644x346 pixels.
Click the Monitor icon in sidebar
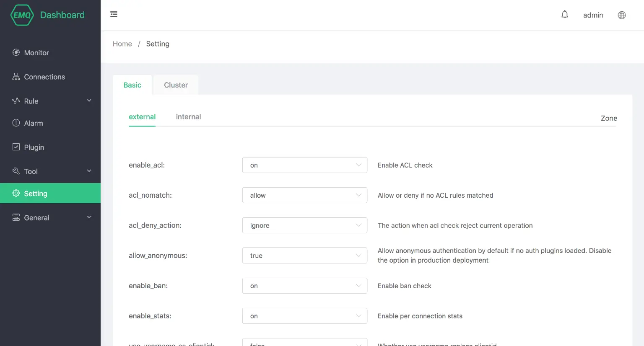coord(16,52)
